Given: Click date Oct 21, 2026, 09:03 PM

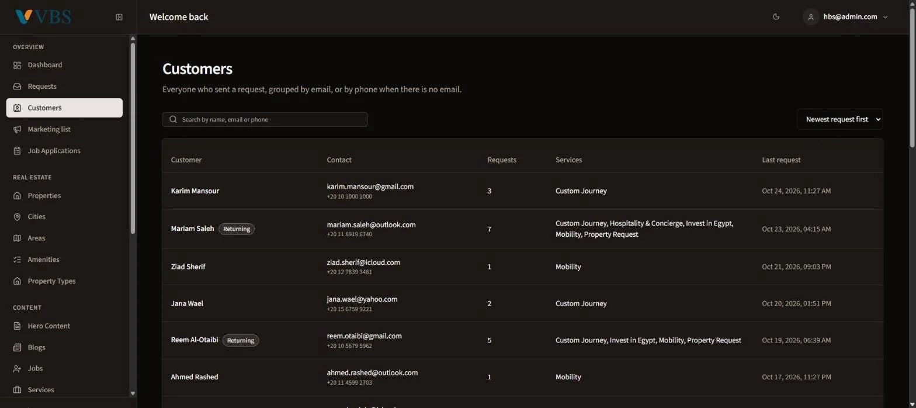Looking at the screenshot, I should click(x=796, y=267).
